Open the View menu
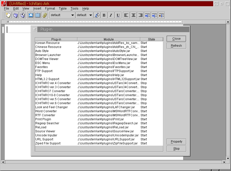The image size is (231, 171). (26, 9)
